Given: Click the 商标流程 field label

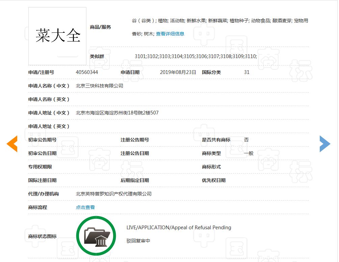Looking at the screenshot, I should 37,207.
